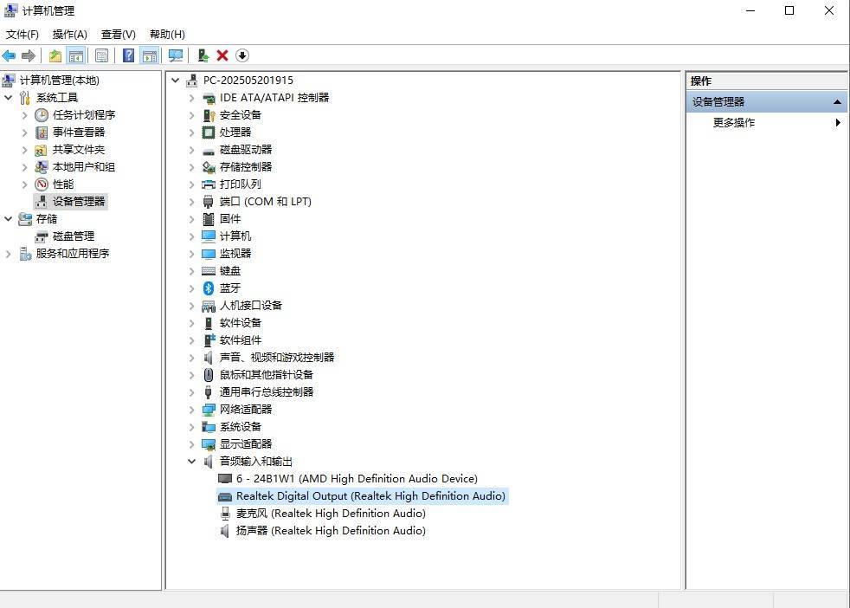
Task: Open the 查看(V) menu
Action: pyautogui.click(x=119, y=34)
